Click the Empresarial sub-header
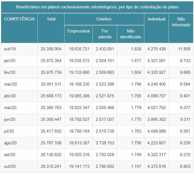The width and height of the screenshot is (194, 174). click(x=78, y=31)
